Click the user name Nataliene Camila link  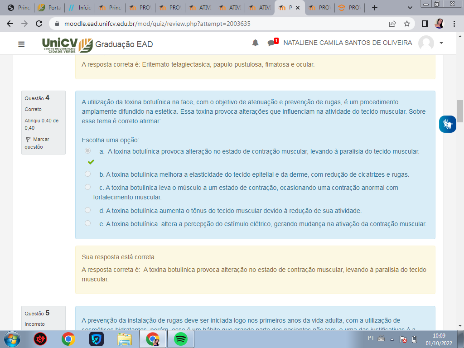point(348,43)
